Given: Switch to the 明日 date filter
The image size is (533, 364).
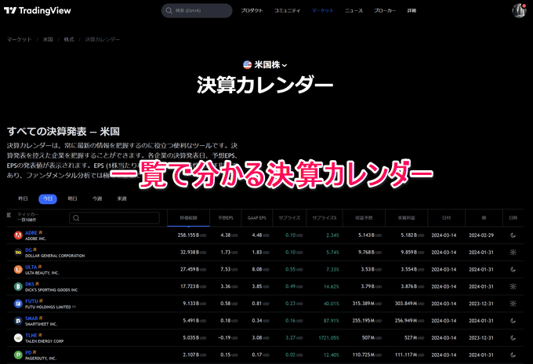Looking at the screenshot, I should tap(72, 199).
